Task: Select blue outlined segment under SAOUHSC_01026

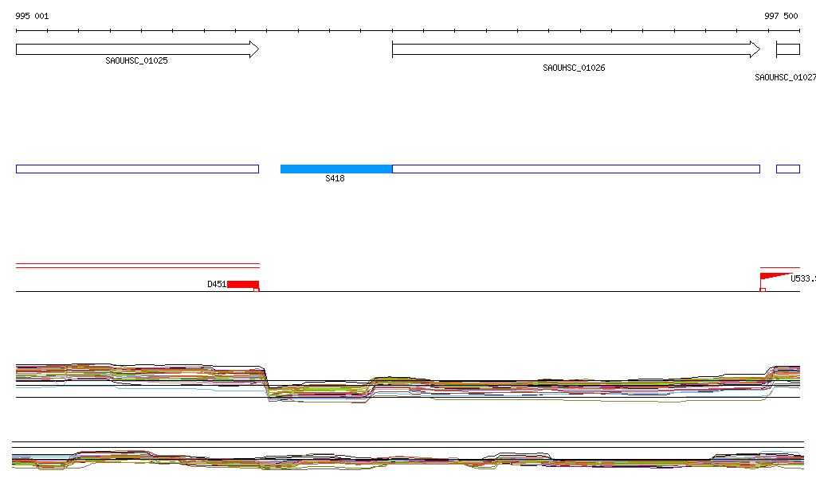Action: tap(575, 169)
